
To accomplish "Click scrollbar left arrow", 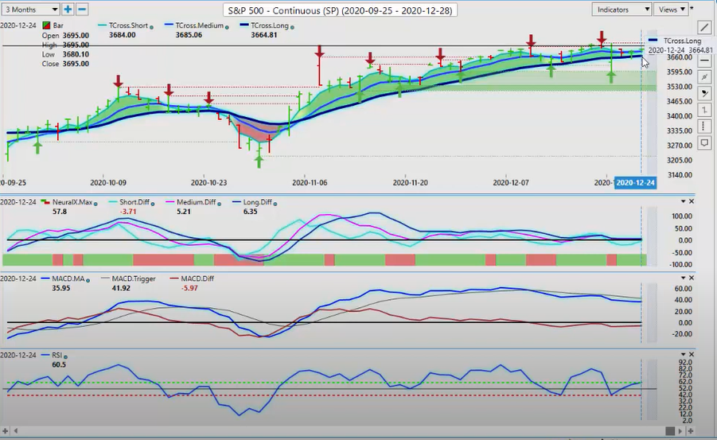I will click(x=16, y=431).
